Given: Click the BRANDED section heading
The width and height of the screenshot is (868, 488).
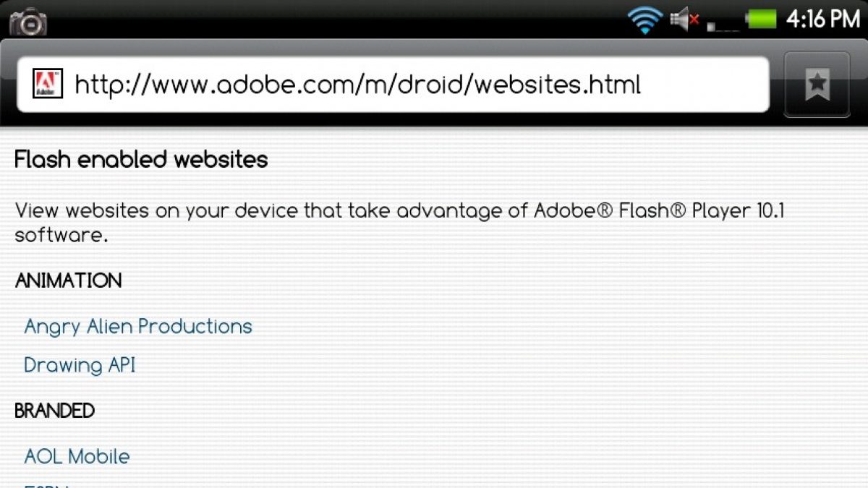Looking at the screenshot, I should 55,411.
